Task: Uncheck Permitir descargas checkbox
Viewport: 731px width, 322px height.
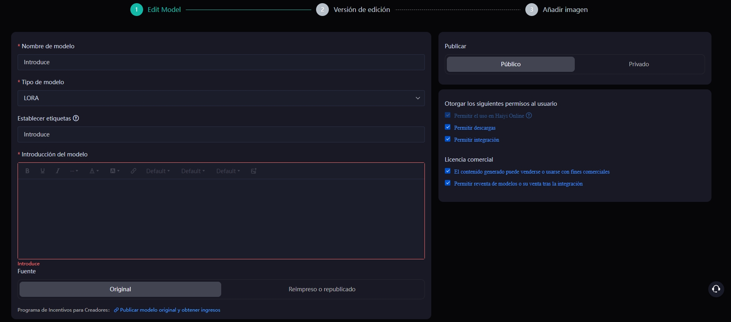Action: 448,127
